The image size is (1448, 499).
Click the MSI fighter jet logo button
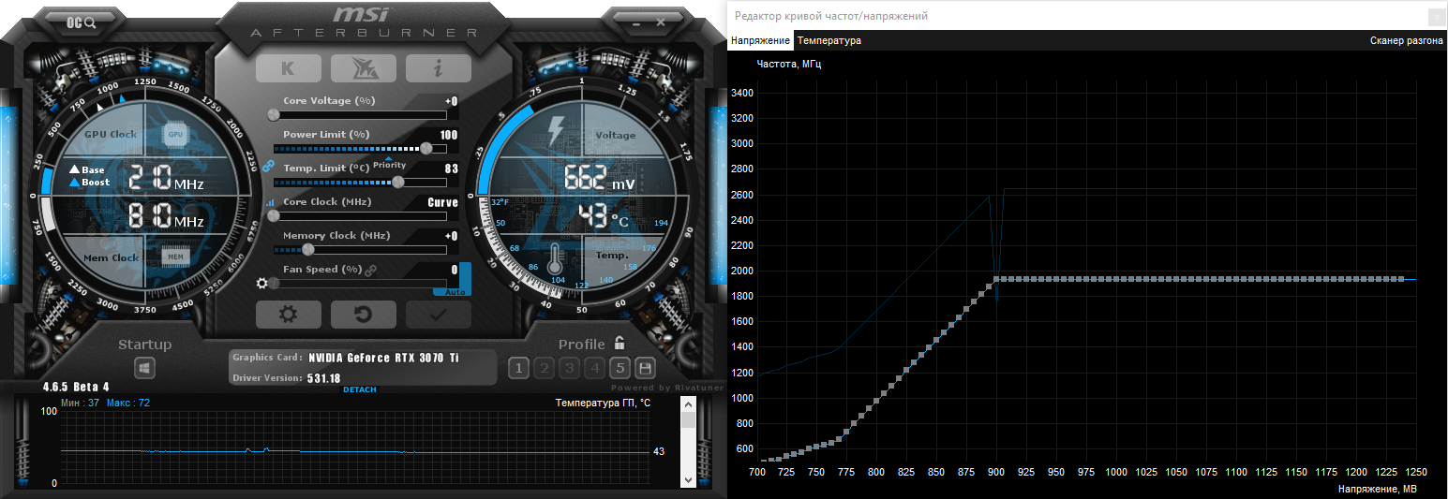point(364,68)
